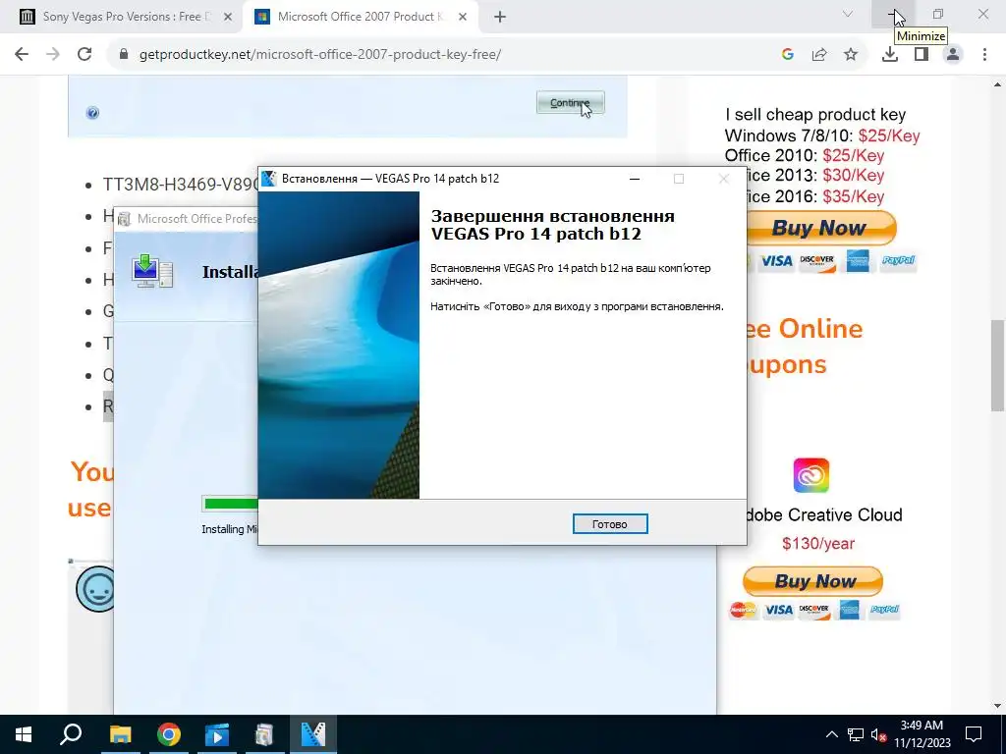The width and height of the screenshot is (1006, 754).
Task: Bookmark this page with the star
Action: coord(851,55)
